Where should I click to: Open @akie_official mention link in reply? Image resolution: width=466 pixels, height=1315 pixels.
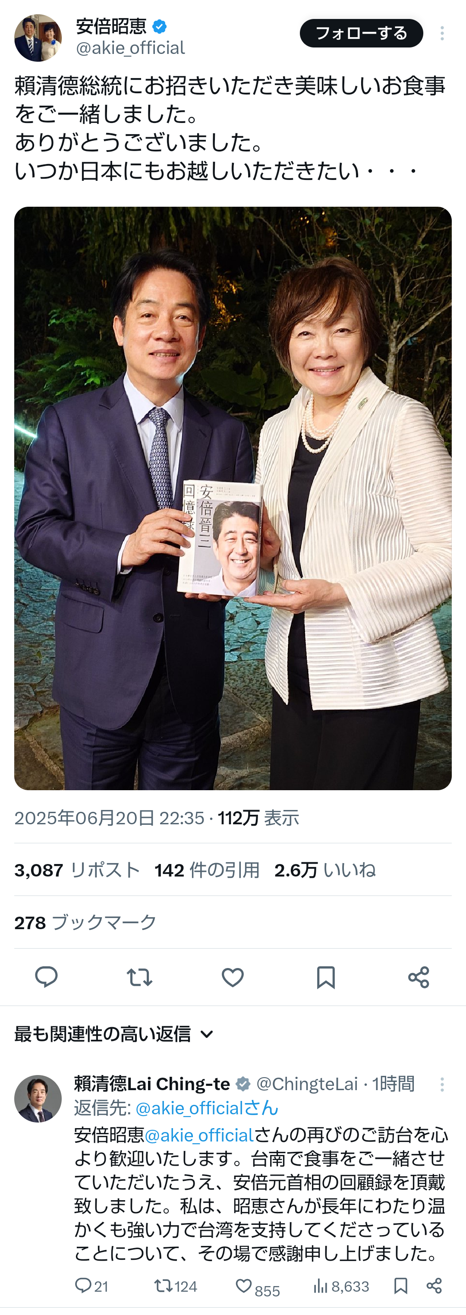199,1135
